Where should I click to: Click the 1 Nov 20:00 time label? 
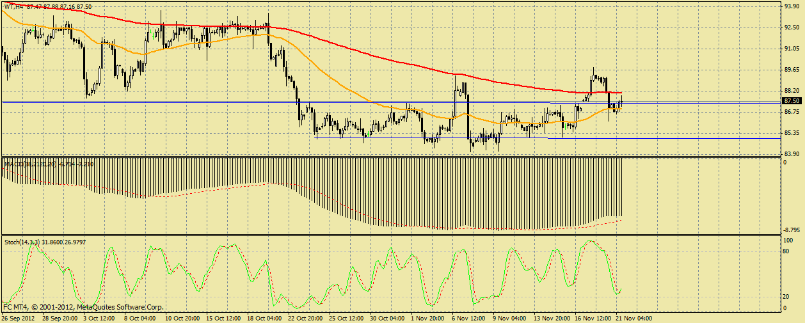pyautogui.click(x=427, y=318)
